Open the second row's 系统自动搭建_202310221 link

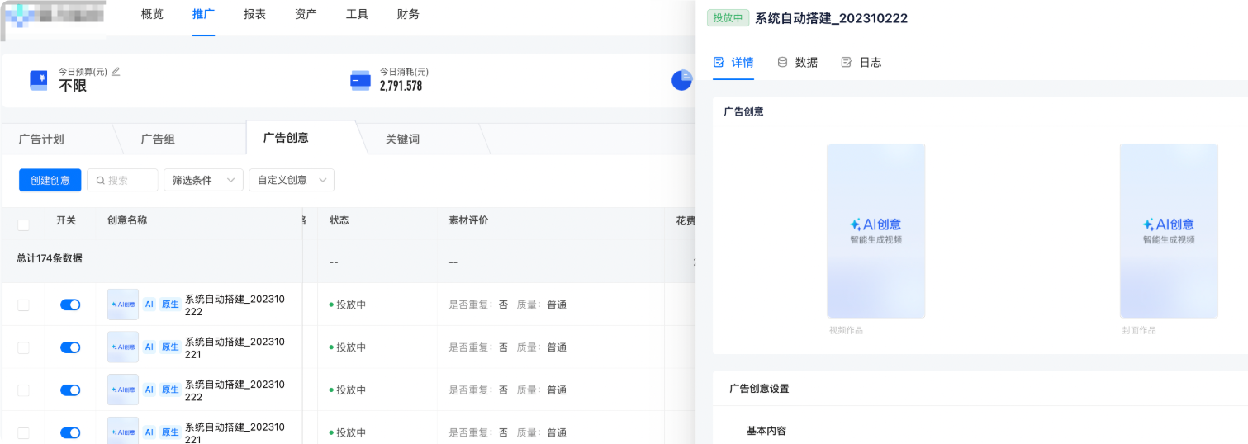point(235,348)
